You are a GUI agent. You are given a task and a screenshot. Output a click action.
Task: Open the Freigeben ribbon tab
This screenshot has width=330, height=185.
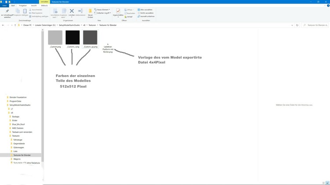[23, 6]
